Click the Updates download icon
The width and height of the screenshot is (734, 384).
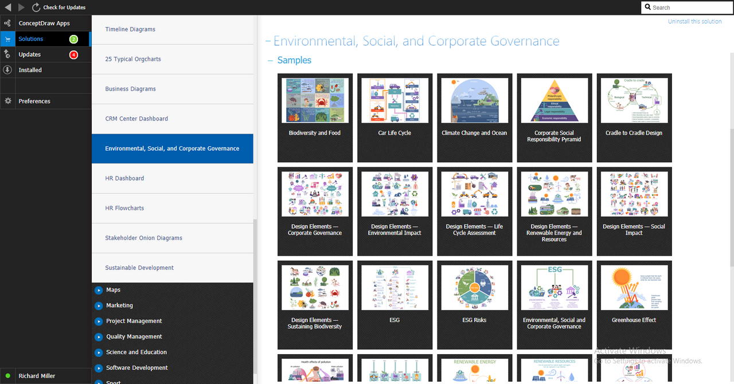(x=7, y=54)
